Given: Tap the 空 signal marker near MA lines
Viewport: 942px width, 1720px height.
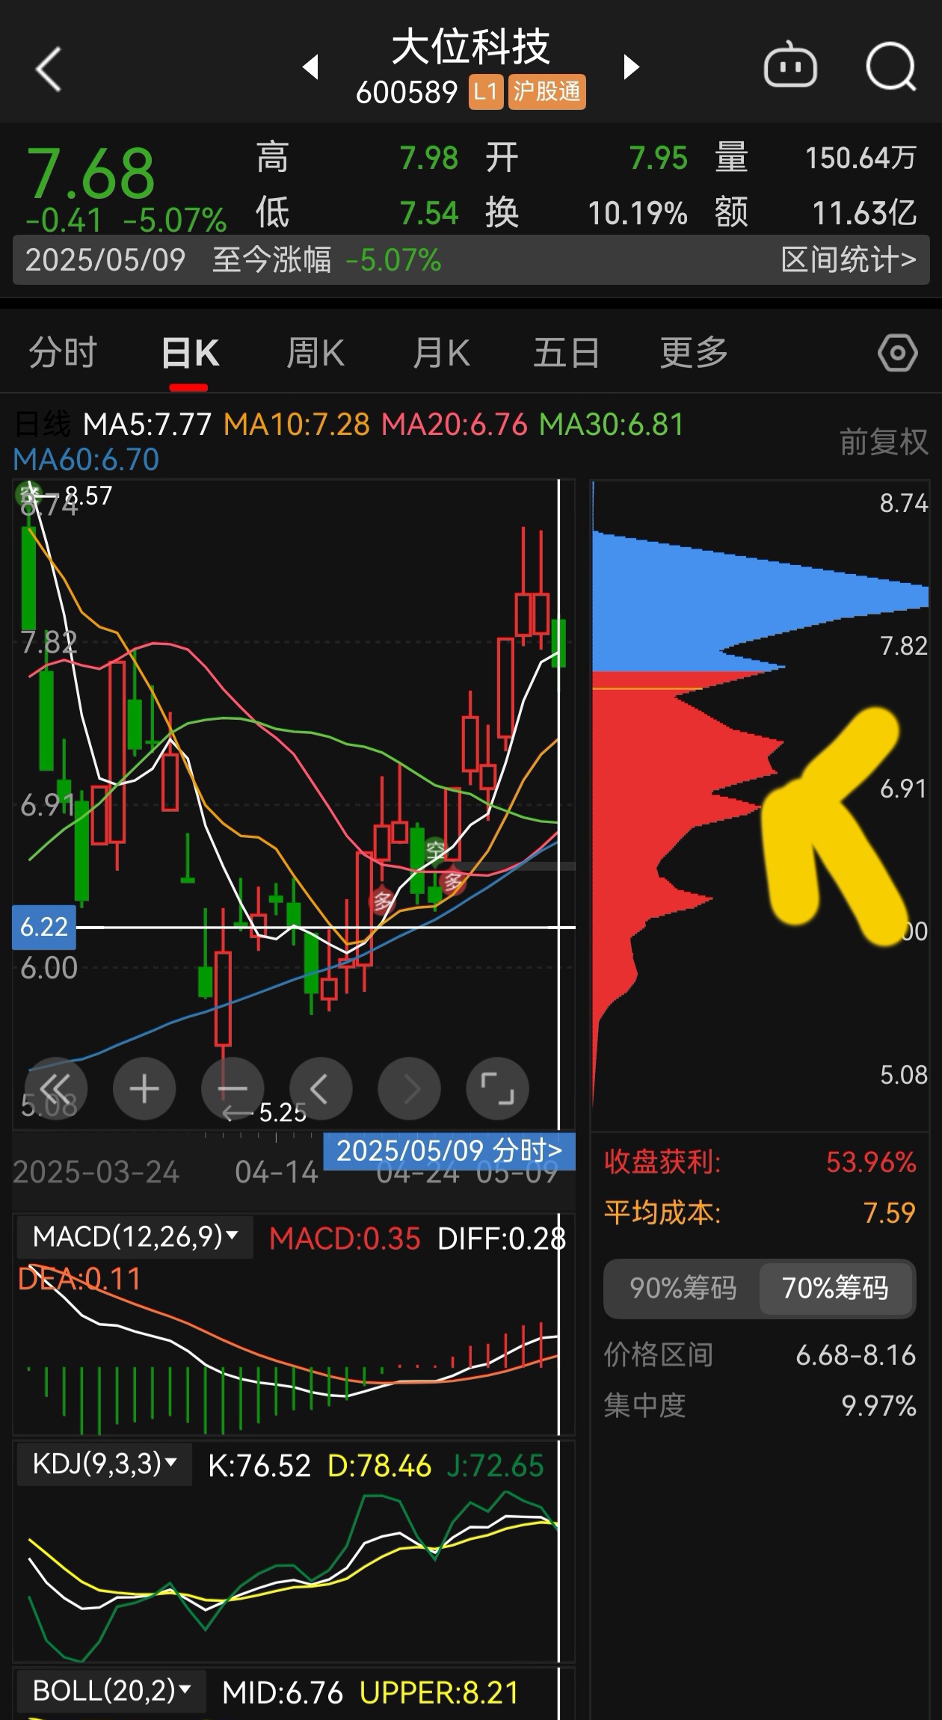Looking at the screenshot, I should (435, 850).
